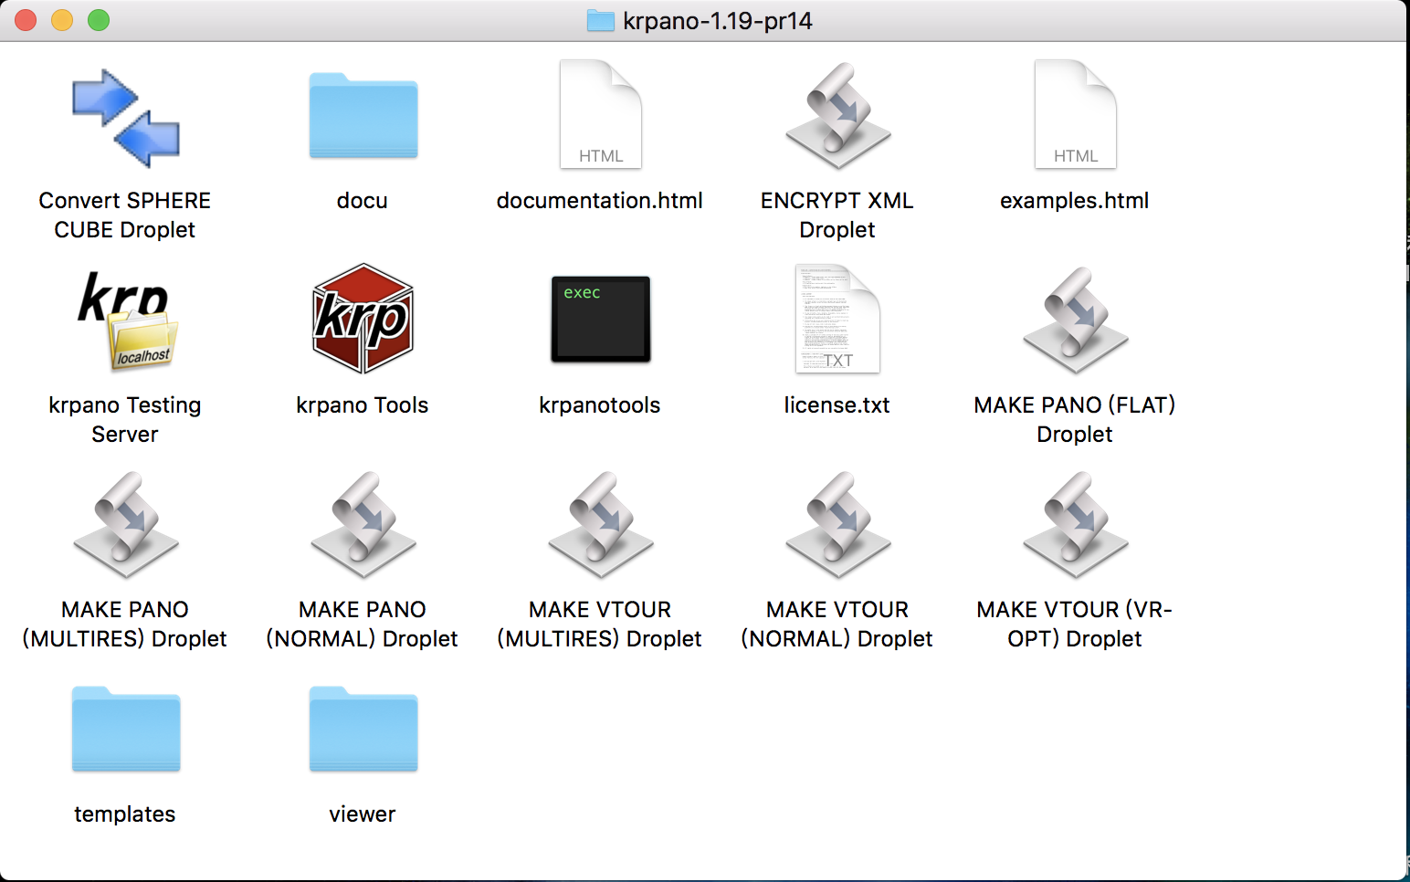The width and height of the screenshot is (1410, 882).
Task: Click the 'krpanotools' file name
Action: (x=600, y=405)
